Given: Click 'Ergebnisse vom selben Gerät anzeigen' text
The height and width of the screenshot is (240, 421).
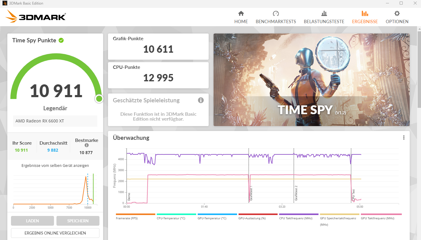Looking at the screenshot, I should coord(55,166).
